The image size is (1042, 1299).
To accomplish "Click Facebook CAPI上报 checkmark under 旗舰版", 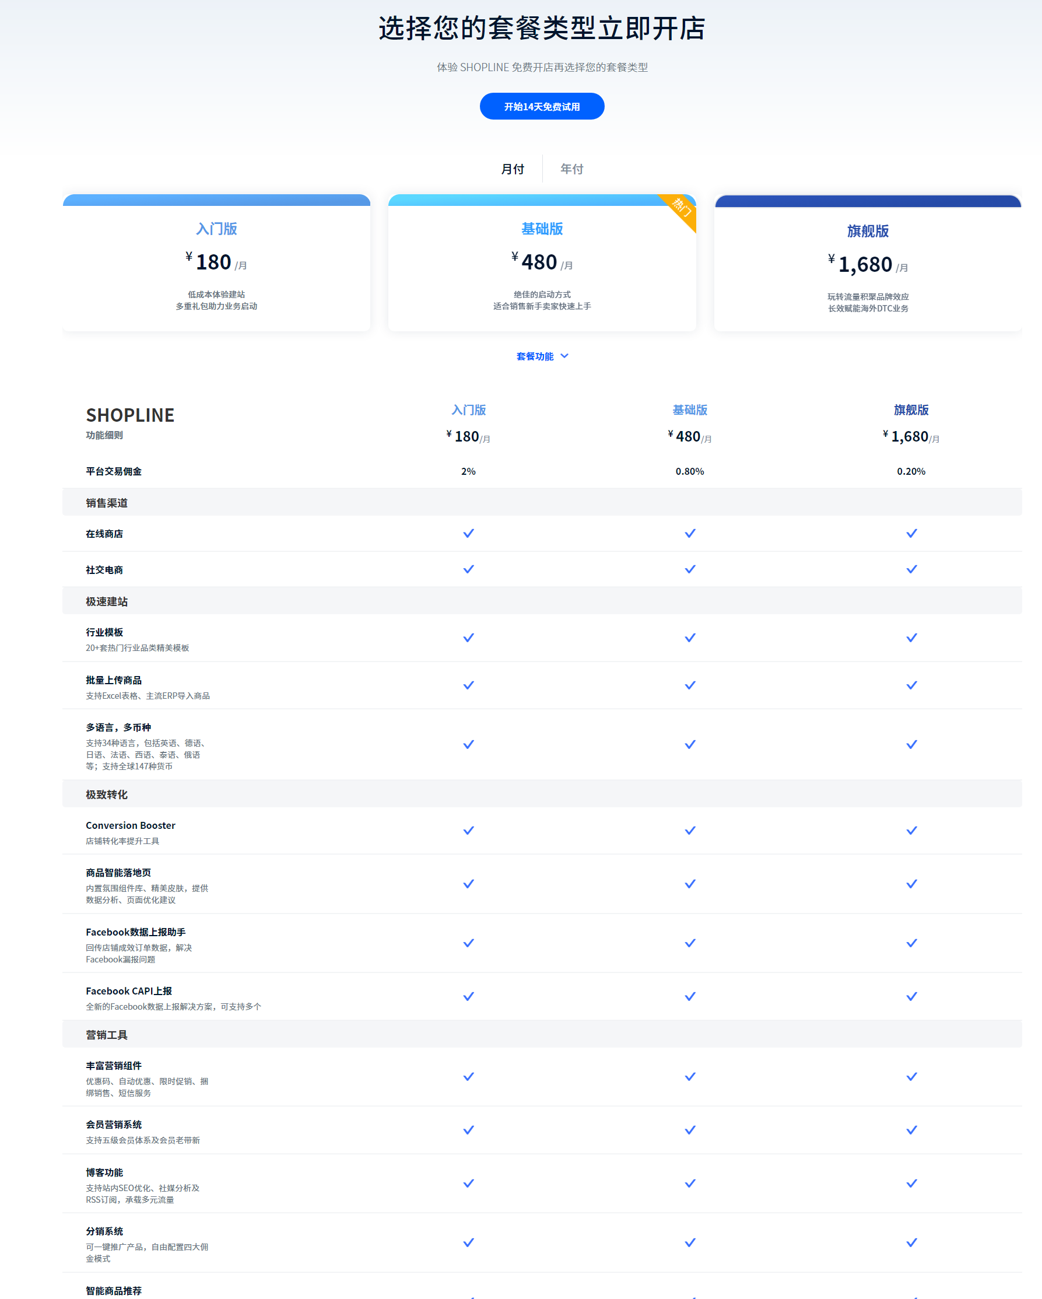I will pyautogui.click(x=911, y=996).
